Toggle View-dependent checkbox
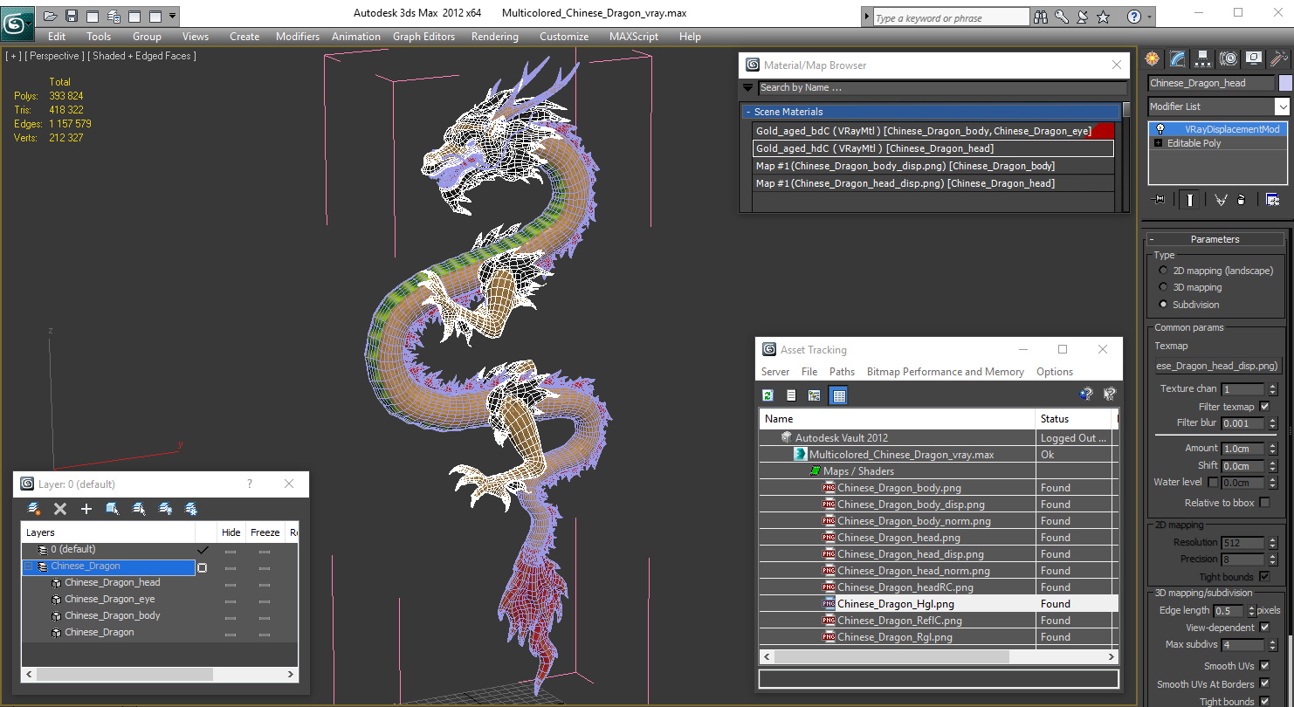 pyautogui.click(x=1264, y=628)
